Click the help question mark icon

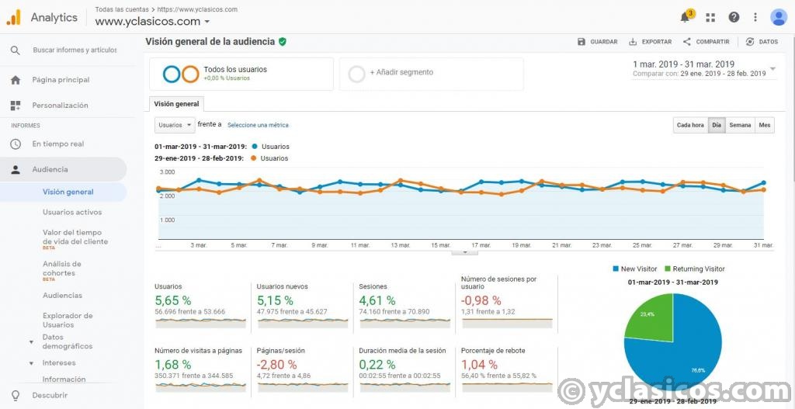pyautogui.click(x=734, y=17)
